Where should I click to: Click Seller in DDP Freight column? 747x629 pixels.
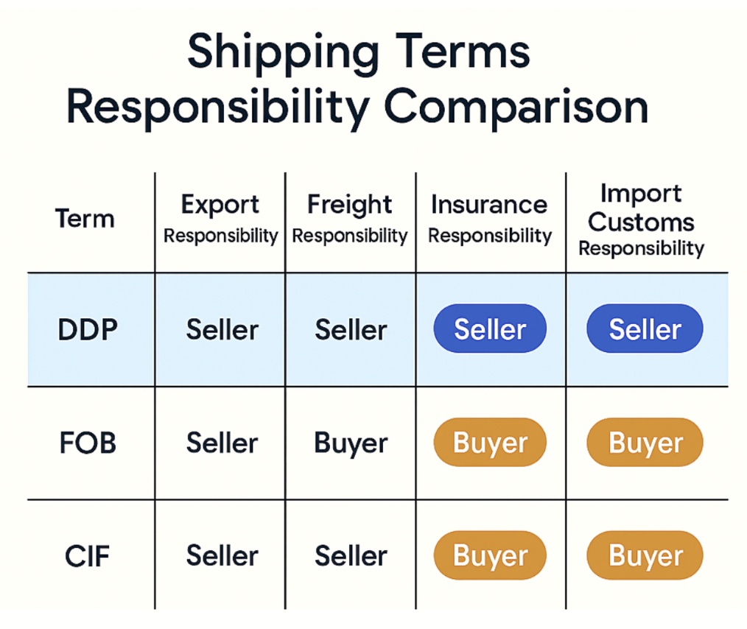click(x=351, y=329)
